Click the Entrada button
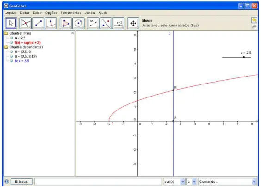Image resolution: width=261 pixels, height=187 pixels. [21, 181]
